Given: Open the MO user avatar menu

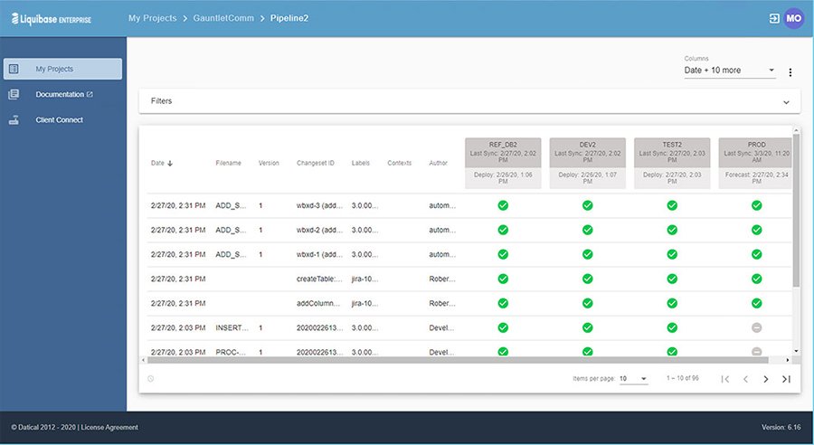Looking at the screenshot, I should click(x=793, y=18).
